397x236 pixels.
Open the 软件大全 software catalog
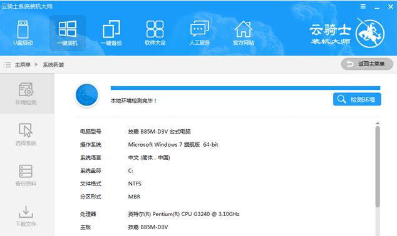[x=155, y=33]
